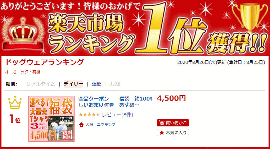Select the リアルタイム period tab

point(41,84)
